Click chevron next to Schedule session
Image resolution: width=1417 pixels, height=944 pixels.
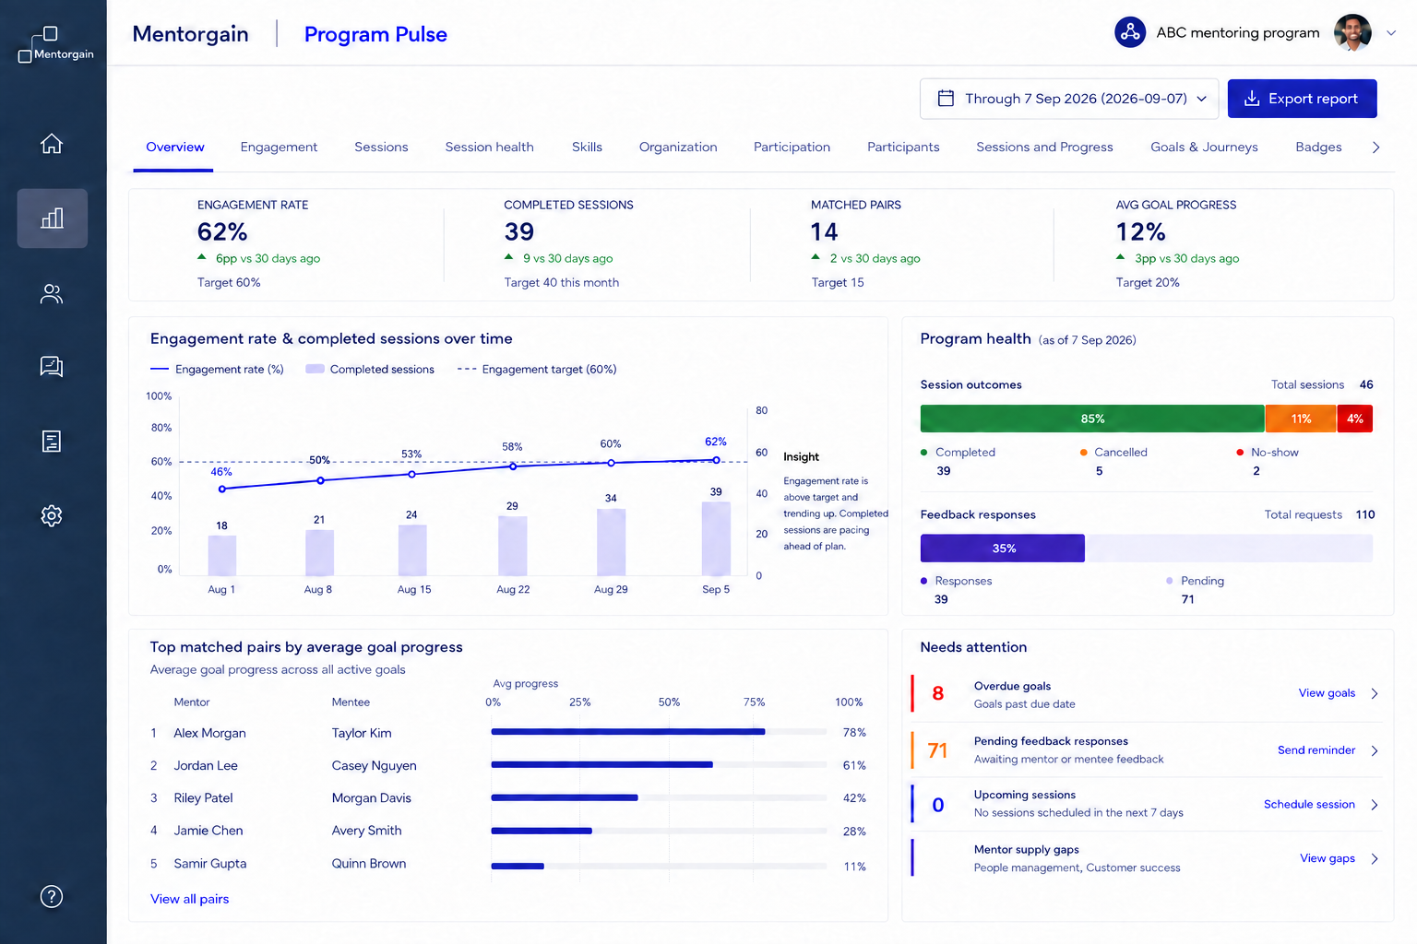(x=1375, y=805)
